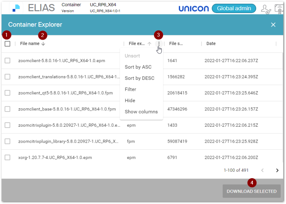286x204 pixels.
Task: Click the ELIAS logo icon
Action: (x=16, y=8)
